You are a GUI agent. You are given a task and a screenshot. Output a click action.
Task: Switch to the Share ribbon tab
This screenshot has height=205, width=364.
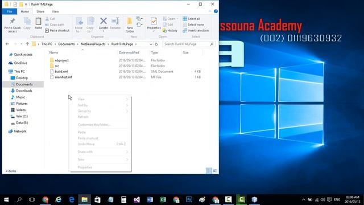pyautogui.click(x=40, y=11)
